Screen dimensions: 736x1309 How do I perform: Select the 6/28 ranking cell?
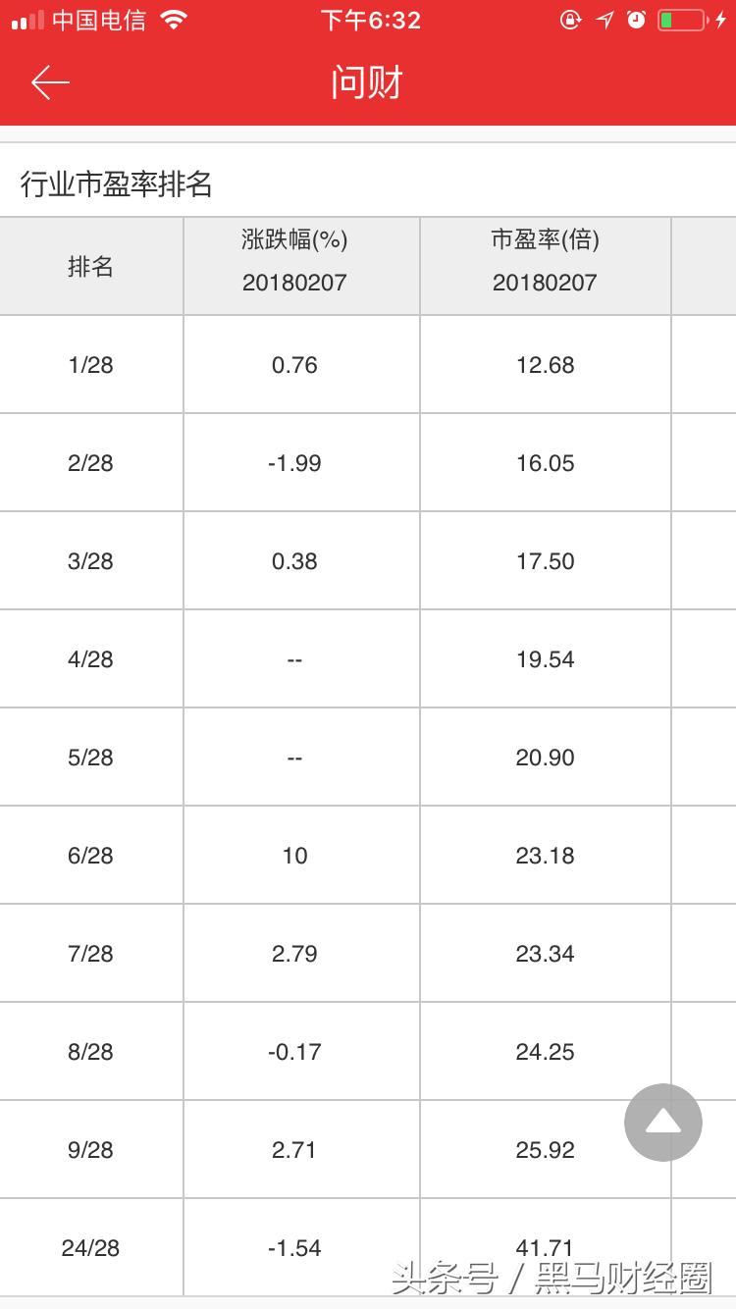click(x=91, y=856)
